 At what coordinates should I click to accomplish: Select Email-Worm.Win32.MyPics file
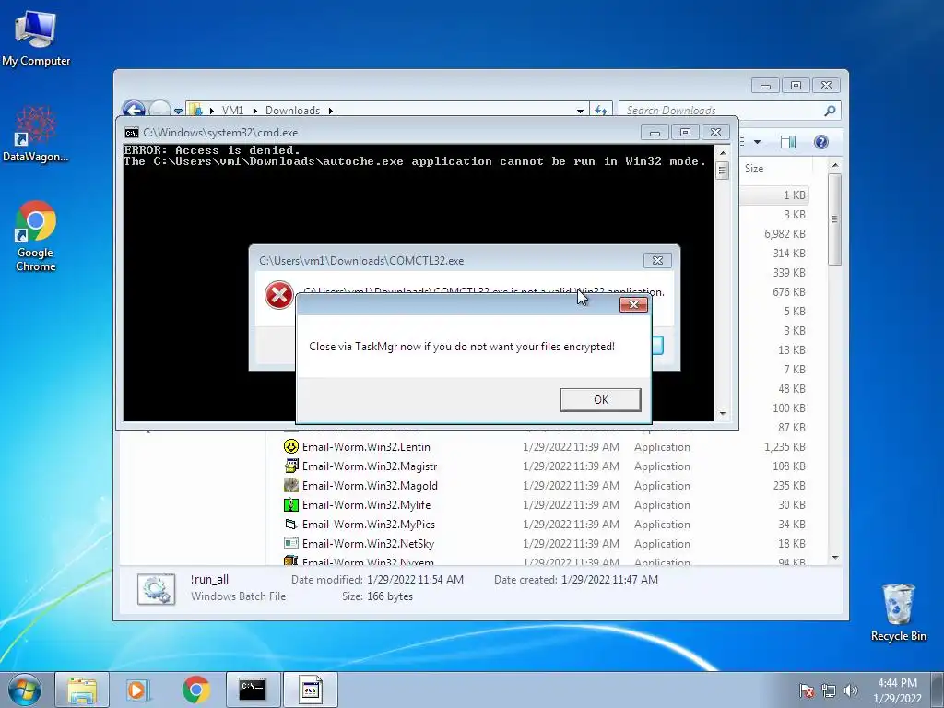[x=369, y=524]
